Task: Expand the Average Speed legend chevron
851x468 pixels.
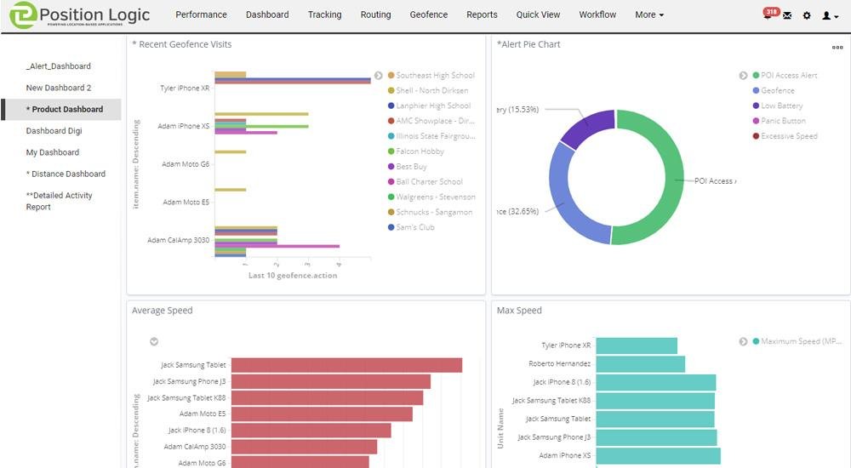Action: 154,341
